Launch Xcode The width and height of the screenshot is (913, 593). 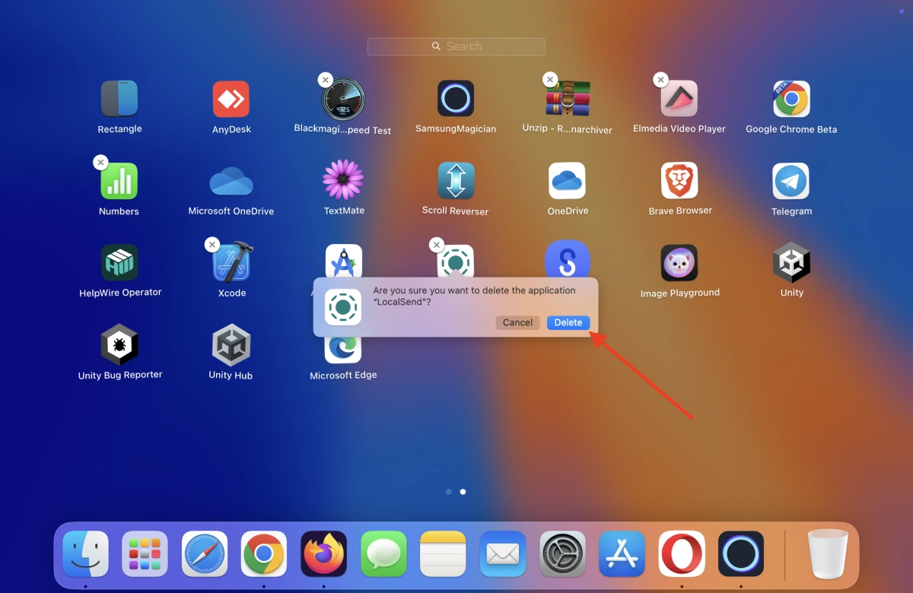point(233,262)
